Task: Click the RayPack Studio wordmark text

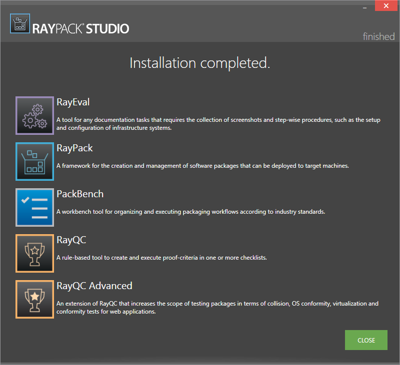Action: pyautogui.click(x=80, y=28)
